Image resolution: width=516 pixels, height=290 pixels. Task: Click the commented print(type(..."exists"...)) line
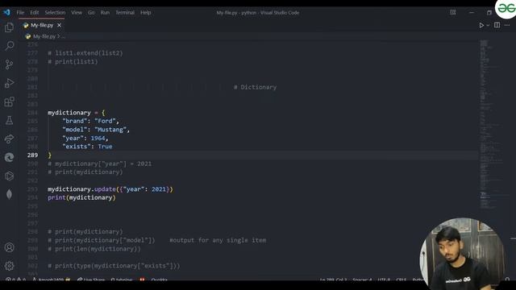pyautogui.click(x=114, y=266)
